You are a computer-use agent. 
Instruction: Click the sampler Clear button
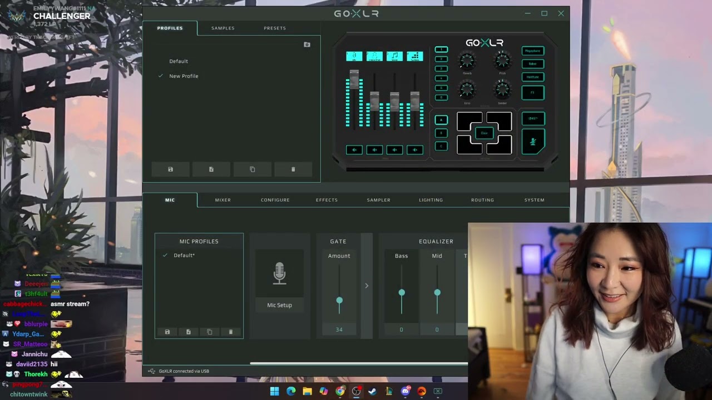(484, 133)
